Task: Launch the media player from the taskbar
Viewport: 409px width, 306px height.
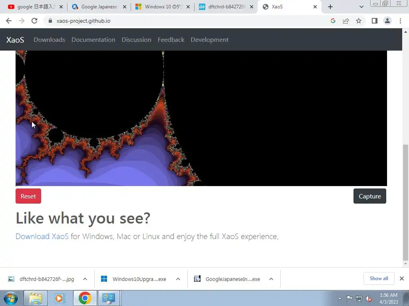Action: [60, 298]
